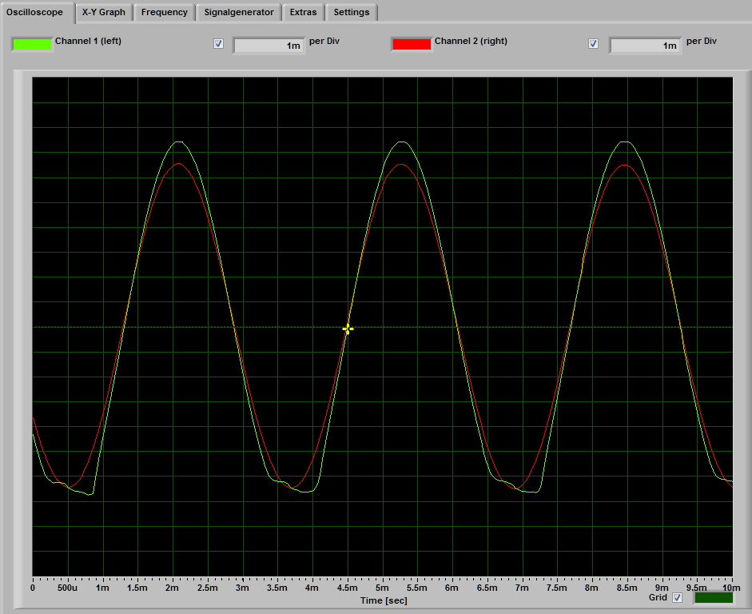
Task: Click the dark green Grid color swatch
Action: click(x=714, y=598)
